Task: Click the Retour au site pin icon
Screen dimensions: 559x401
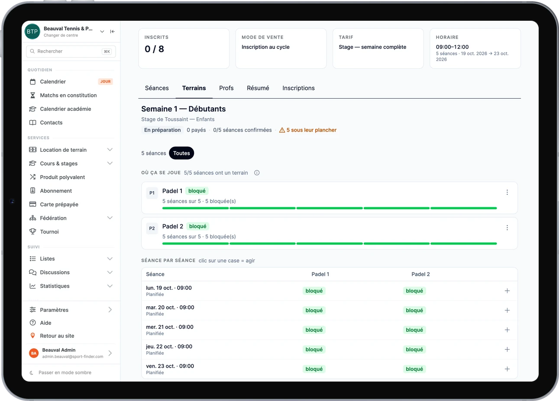Action: 32,336
